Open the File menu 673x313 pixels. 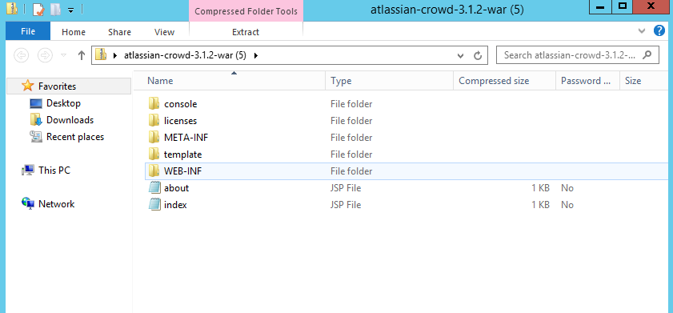28,32
